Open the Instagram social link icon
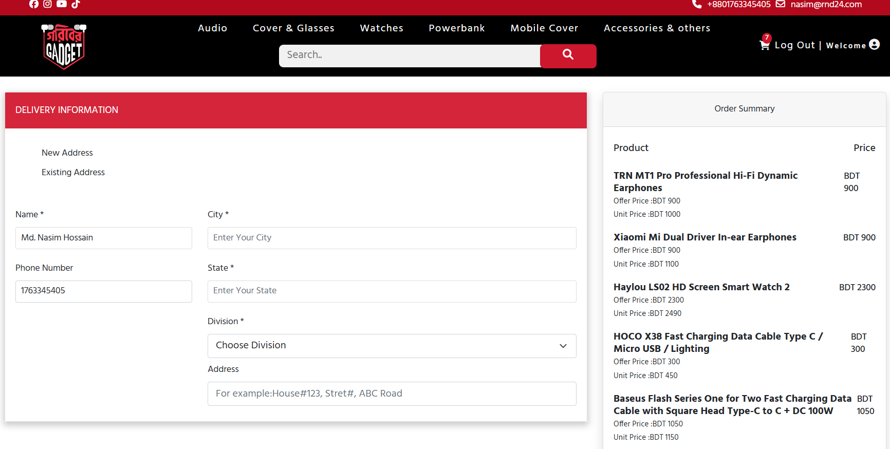This screenshot has height=449, width=890. (47, 4)
